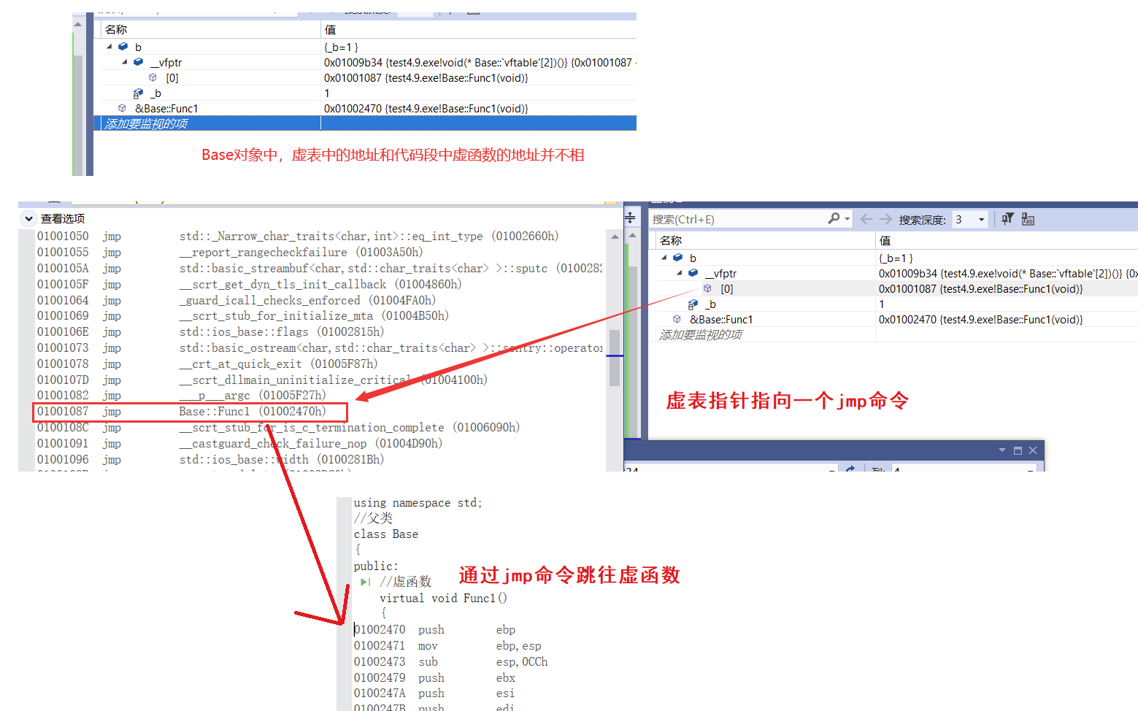1138x711 pixels.
Task: Click the 'virtual void Func1()' code line
Action: (443, 599)
